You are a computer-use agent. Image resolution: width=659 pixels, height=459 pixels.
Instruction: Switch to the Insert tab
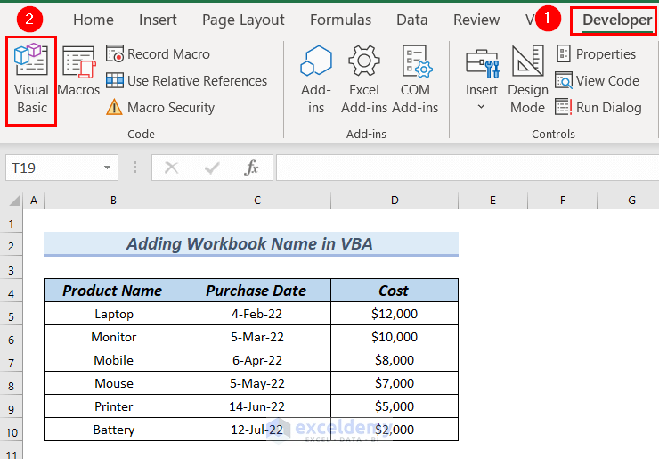[x=158, y=20]
